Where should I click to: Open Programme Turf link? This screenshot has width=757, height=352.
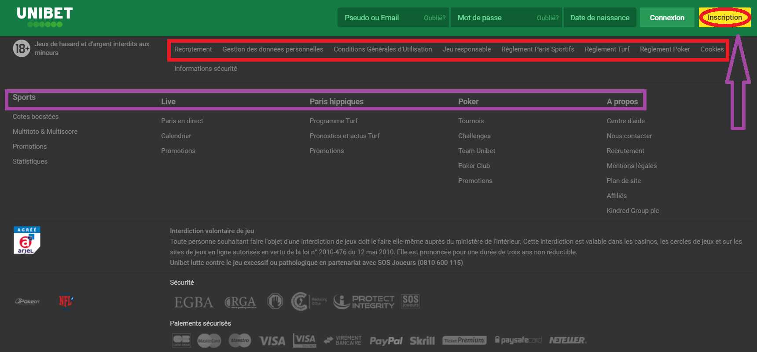pyautogui.click(x=334, y=121)
